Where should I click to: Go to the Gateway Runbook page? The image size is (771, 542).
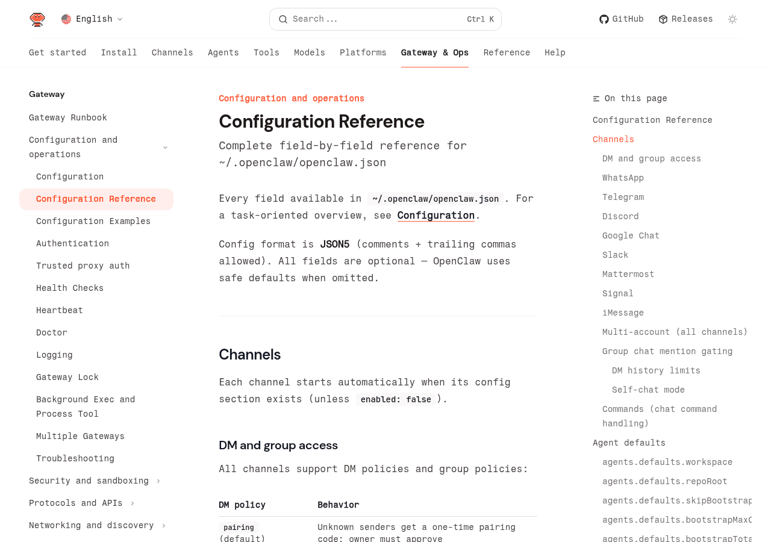click(x=67, y=116)
